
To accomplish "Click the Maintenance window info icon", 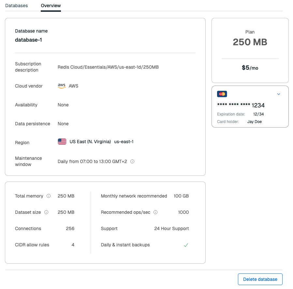I will 133,161.
